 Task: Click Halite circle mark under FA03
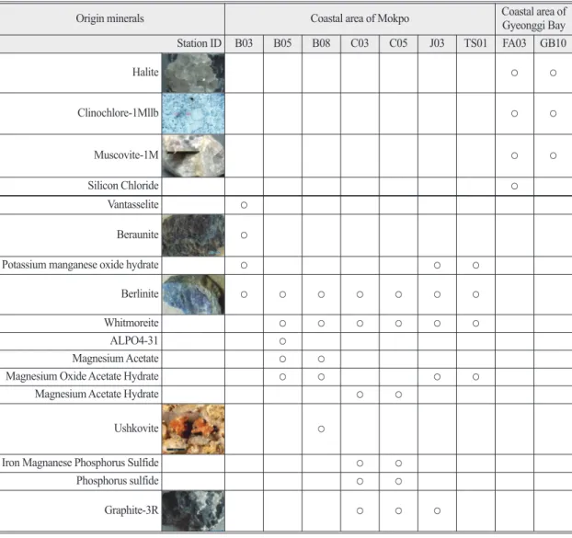tap(514, 73)
